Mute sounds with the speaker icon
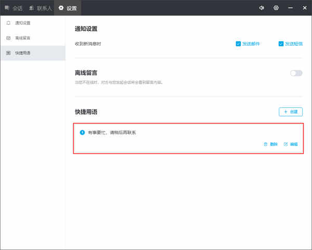The height and width of the screenshot is (250, 312). [x=262, y=8]
